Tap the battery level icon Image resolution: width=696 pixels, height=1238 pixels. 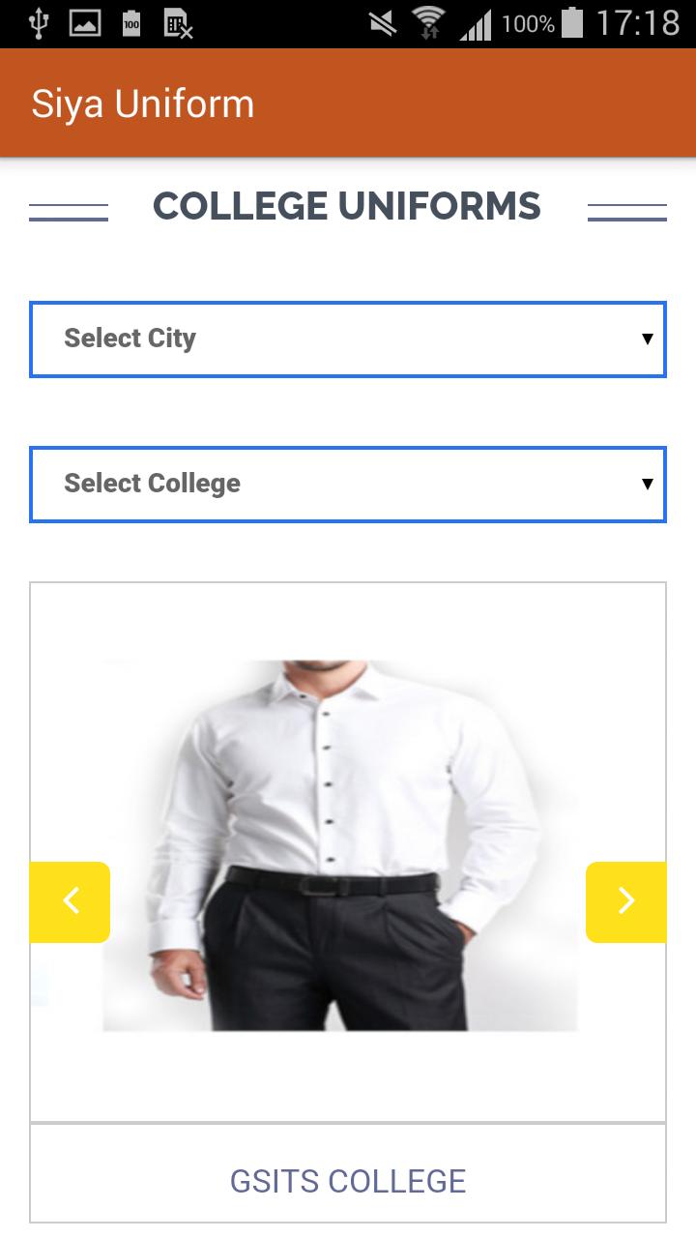[572, 23]
